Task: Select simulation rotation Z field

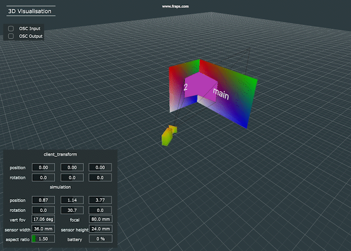Action: pos(100,210)
